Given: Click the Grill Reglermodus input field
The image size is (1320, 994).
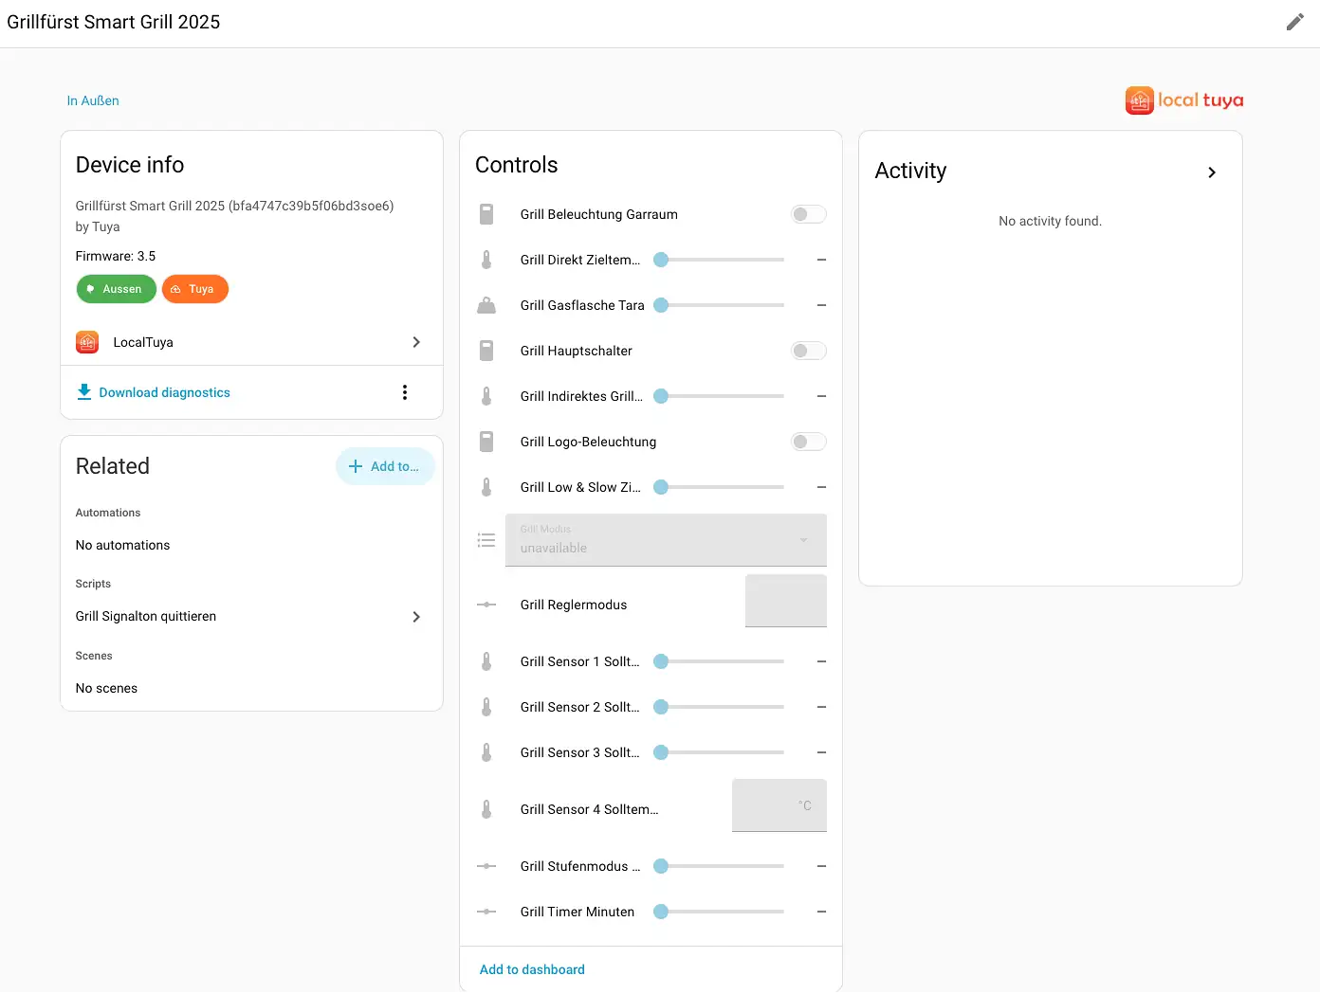Looking at the screenshot, I should pyautogui.click(x=786, y=601).
